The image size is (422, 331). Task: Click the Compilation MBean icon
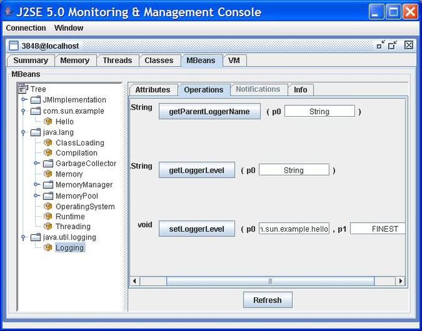coord(48,153)
